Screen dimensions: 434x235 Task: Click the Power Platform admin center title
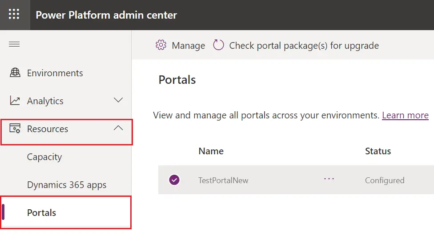pyautogui.click(x=106, y=15)
